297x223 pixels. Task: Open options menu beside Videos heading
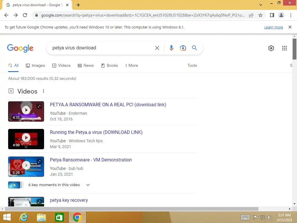(x=44, y=91)
